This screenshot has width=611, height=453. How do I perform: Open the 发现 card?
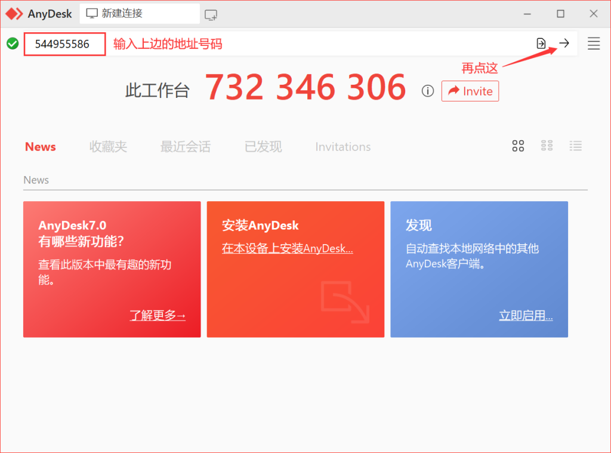[x=479, y=269]
